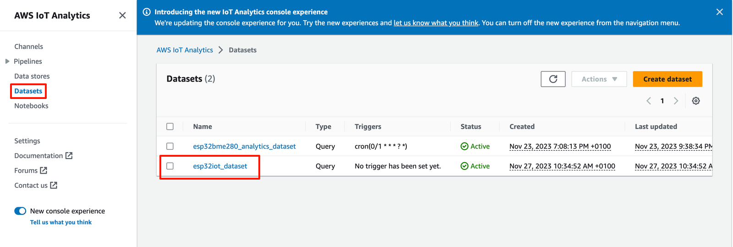
Task: Click the Triggers column header
Action: pyautogui.click(x=368, y=126)
